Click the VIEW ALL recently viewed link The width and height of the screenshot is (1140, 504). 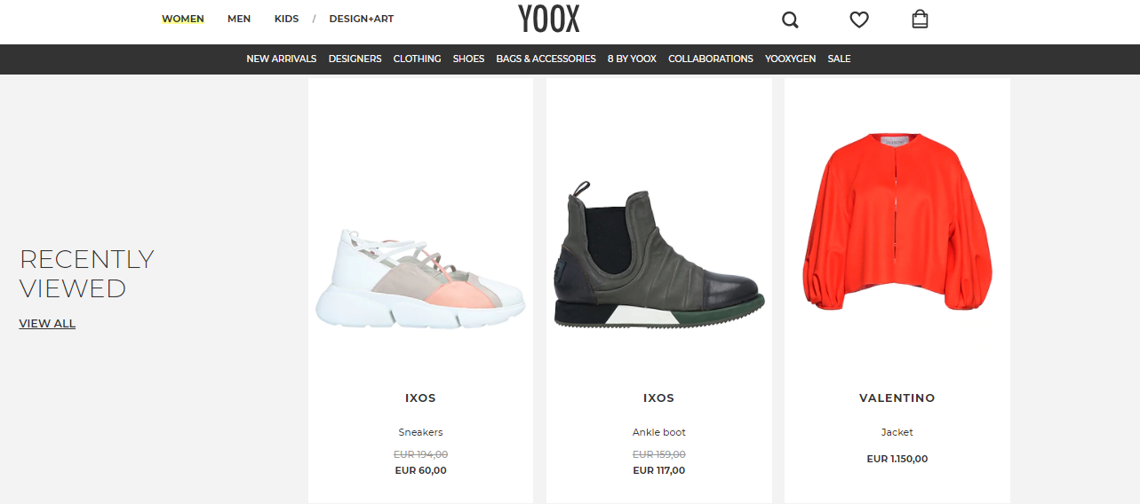47,324
